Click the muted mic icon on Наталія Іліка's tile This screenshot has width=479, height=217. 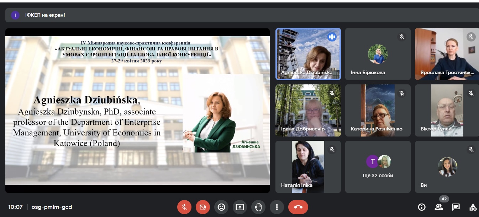(x=332, y=150)
